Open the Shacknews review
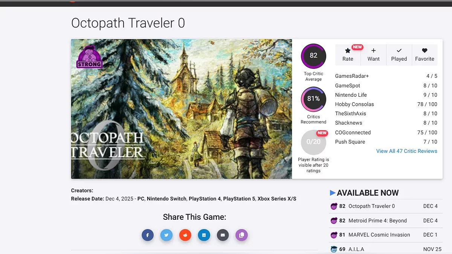The image size is (452, 254). pyautogui.click(x=349, y=123)
